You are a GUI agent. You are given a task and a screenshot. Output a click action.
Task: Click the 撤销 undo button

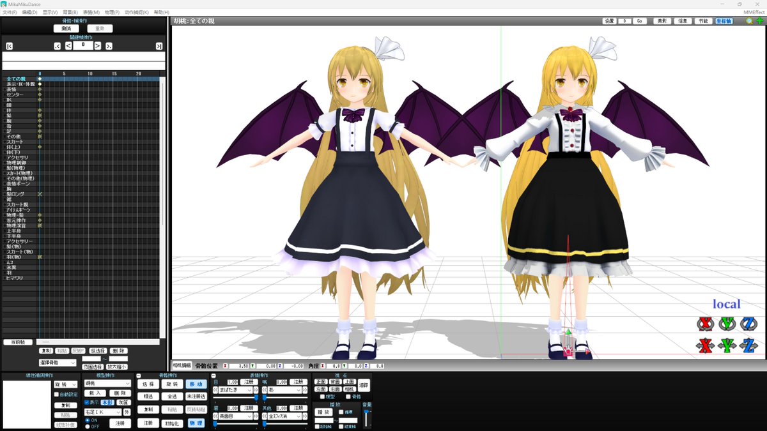pyautogui.click(x=66, y=28)
